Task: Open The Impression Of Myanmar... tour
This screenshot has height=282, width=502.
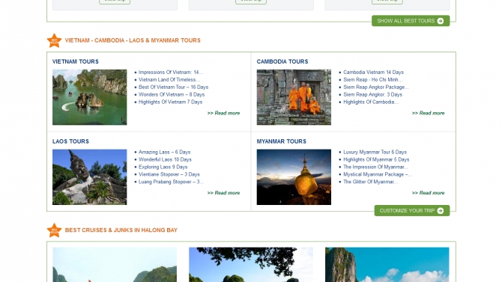Action: (x=375, y=167)
